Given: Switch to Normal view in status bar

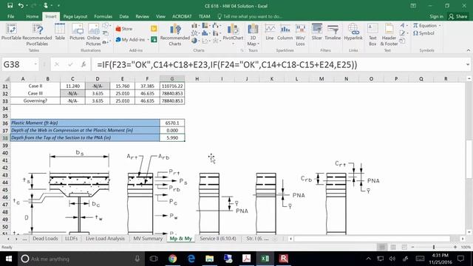Looking at the screenshot, I should click(x=382, y=247).
